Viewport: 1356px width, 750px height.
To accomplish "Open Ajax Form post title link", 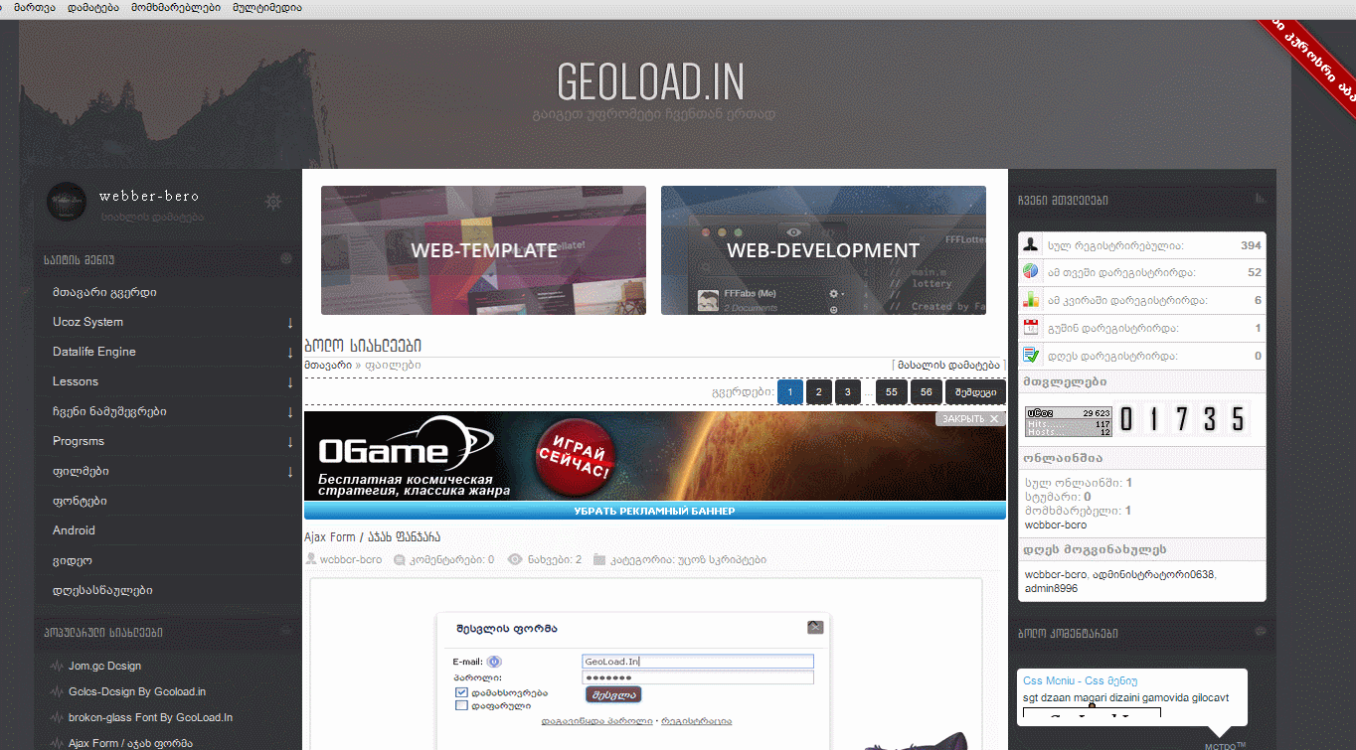I will (370, 537).
